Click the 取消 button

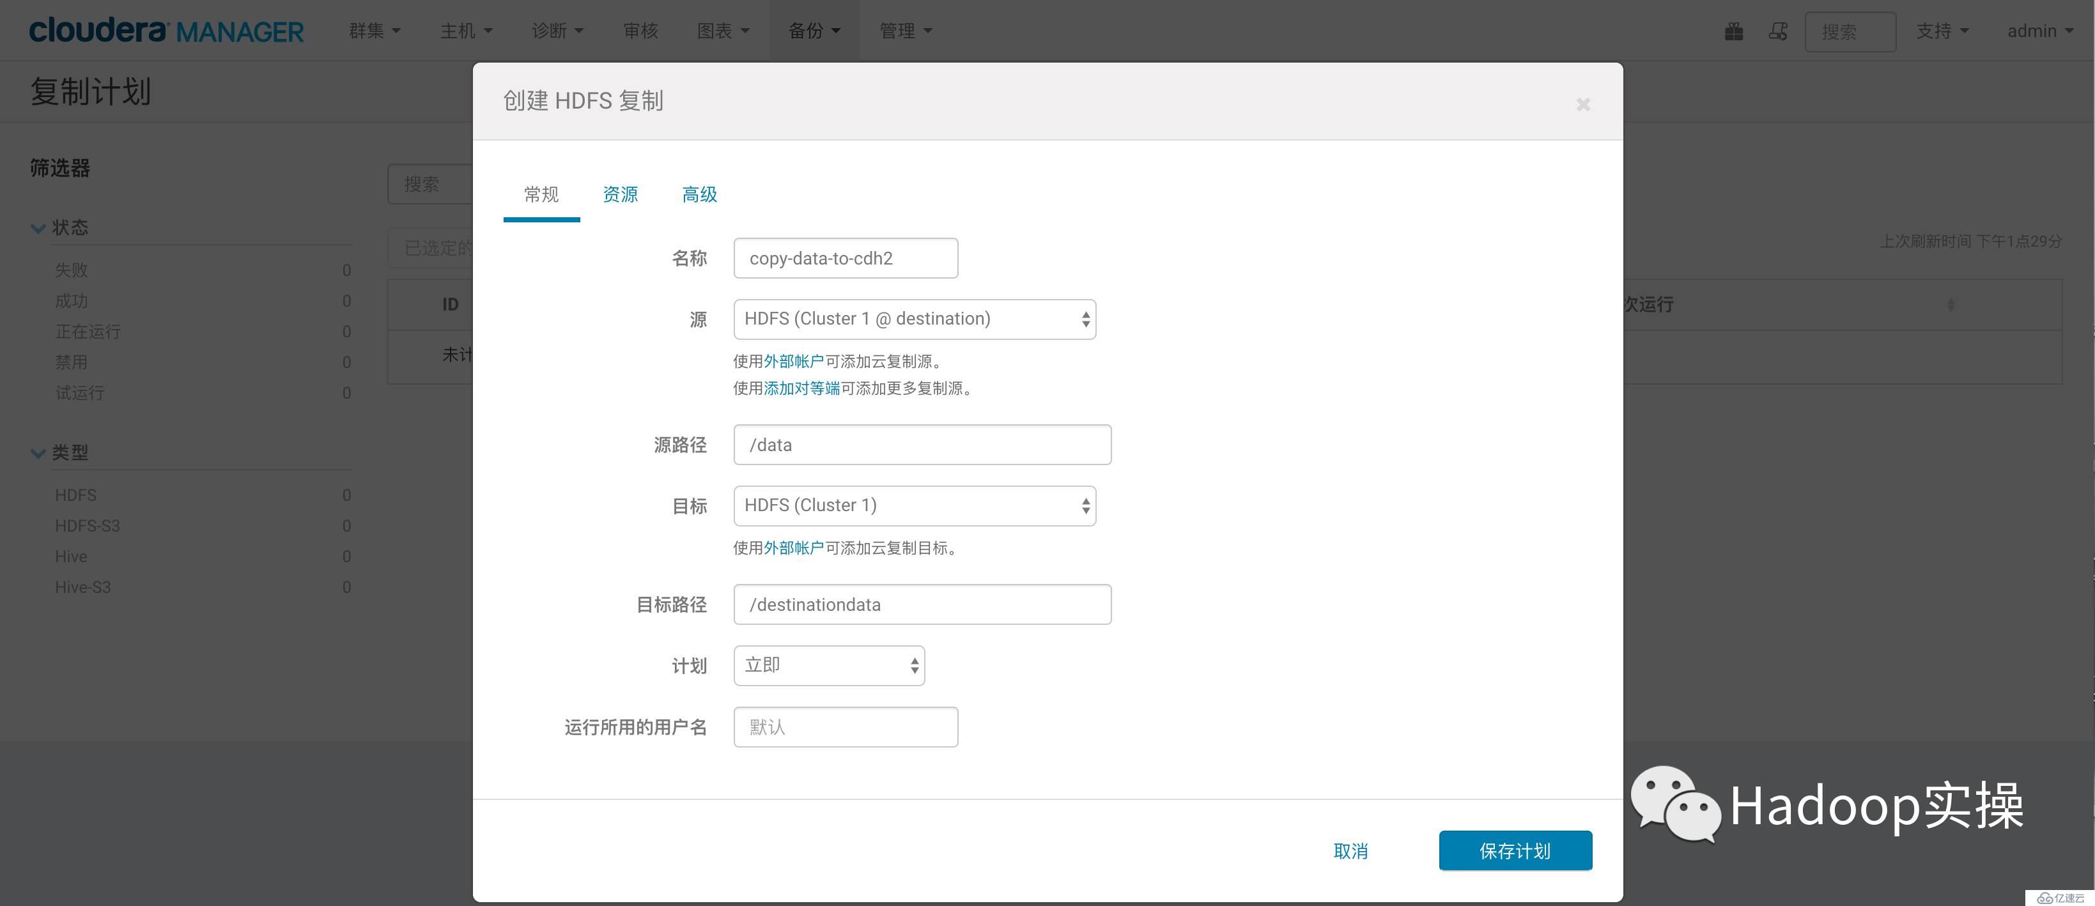coord(1351,850)
